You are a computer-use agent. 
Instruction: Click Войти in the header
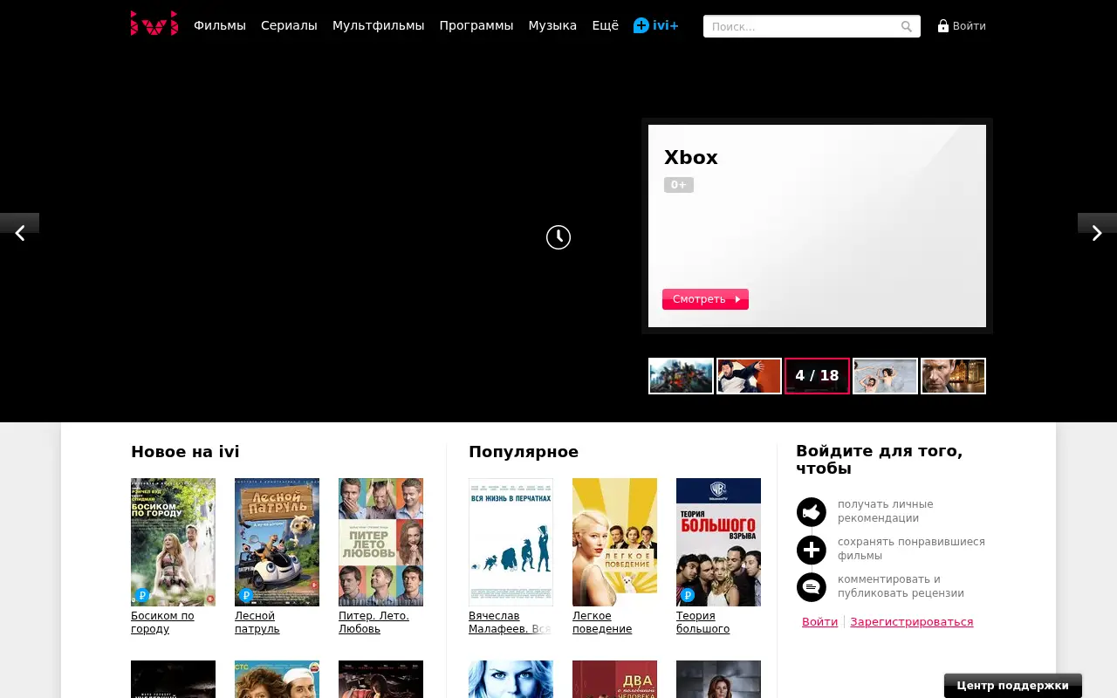[x=969, y=26]
